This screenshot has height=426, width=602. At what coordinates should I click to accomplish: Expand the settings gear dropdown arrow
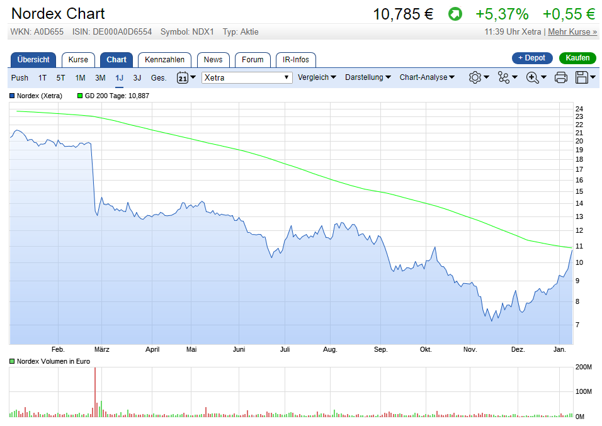pos(486,77)
